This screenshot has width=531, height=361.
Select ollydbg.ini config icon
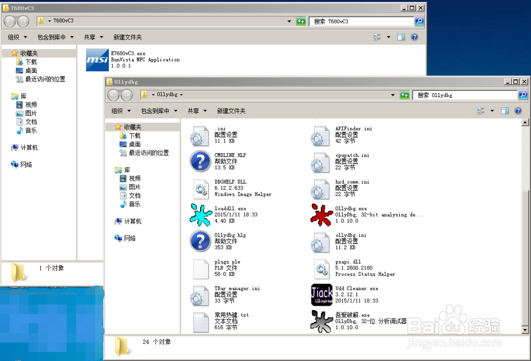pyautogui.click(x=320, y=242)
